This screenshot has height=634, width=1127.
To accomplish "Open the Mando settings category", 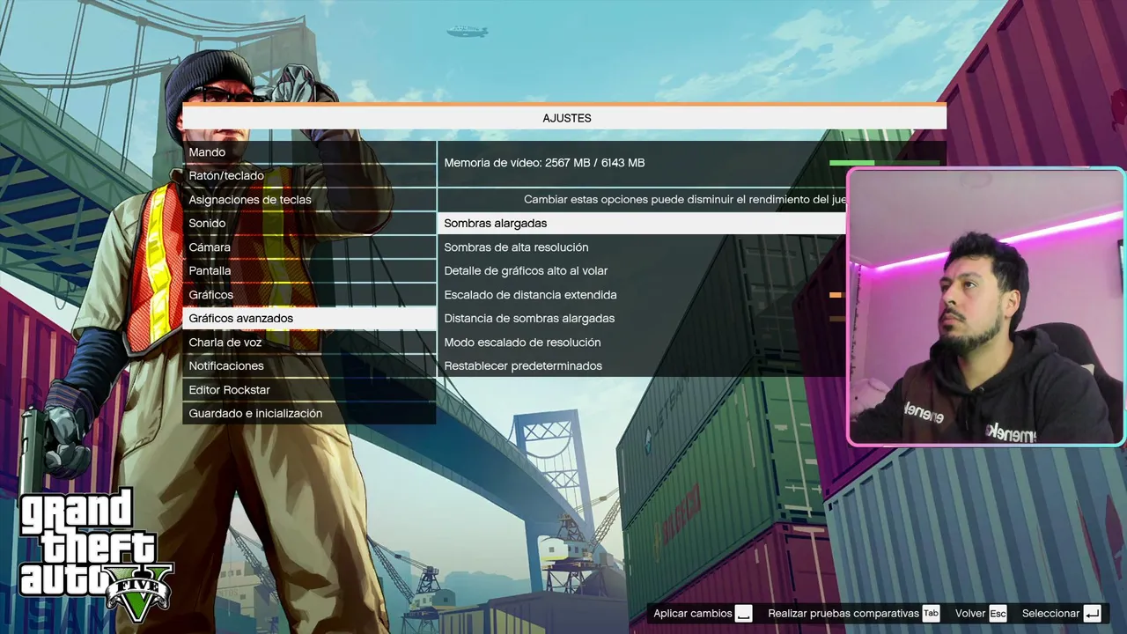I will (309, 152).
